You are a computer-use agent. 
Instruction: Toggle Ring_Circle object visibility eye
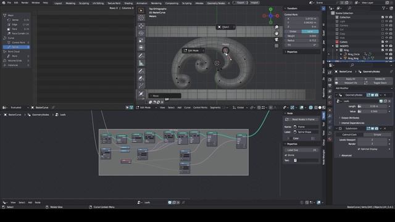point(387,54)
